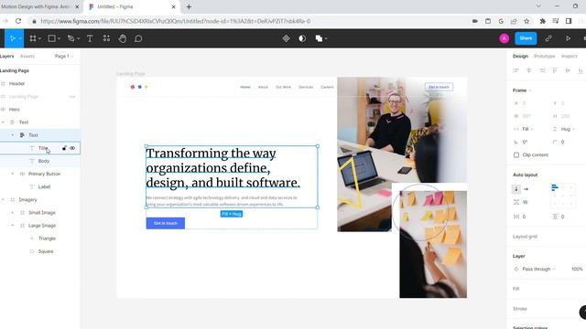Switch to the Inspect tab
The width and height of the screenshot is (586, 329).
click(570, 57)
